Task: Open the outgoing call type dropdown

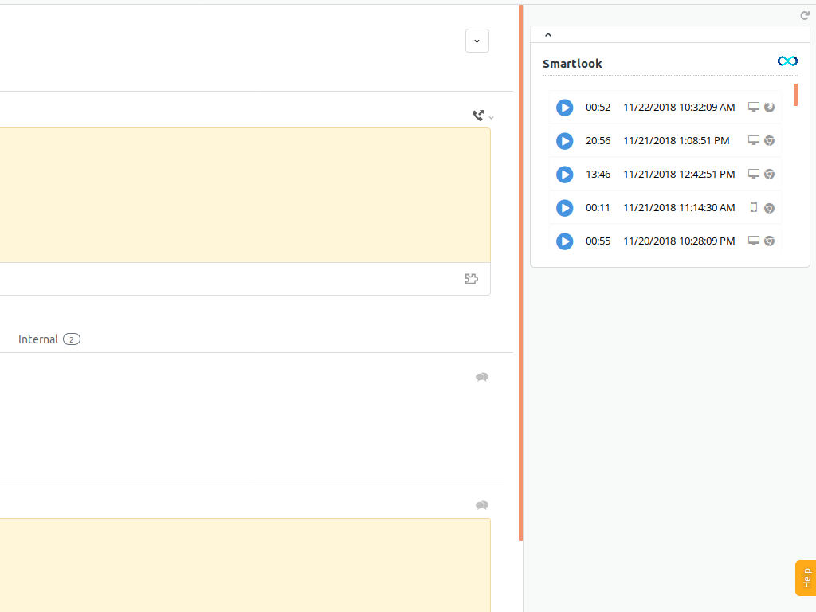Action: pyautogui.click(x=482, y=116)
